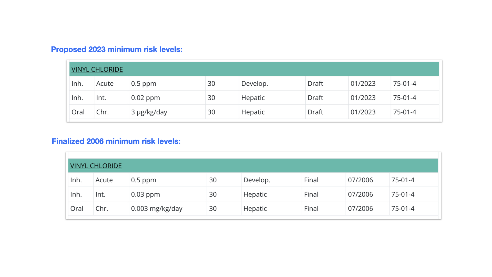Click the Proposed 2023 minimum risk levels heading
The width and height of the screenshot is (492, 277).
(x=117, y=49)
